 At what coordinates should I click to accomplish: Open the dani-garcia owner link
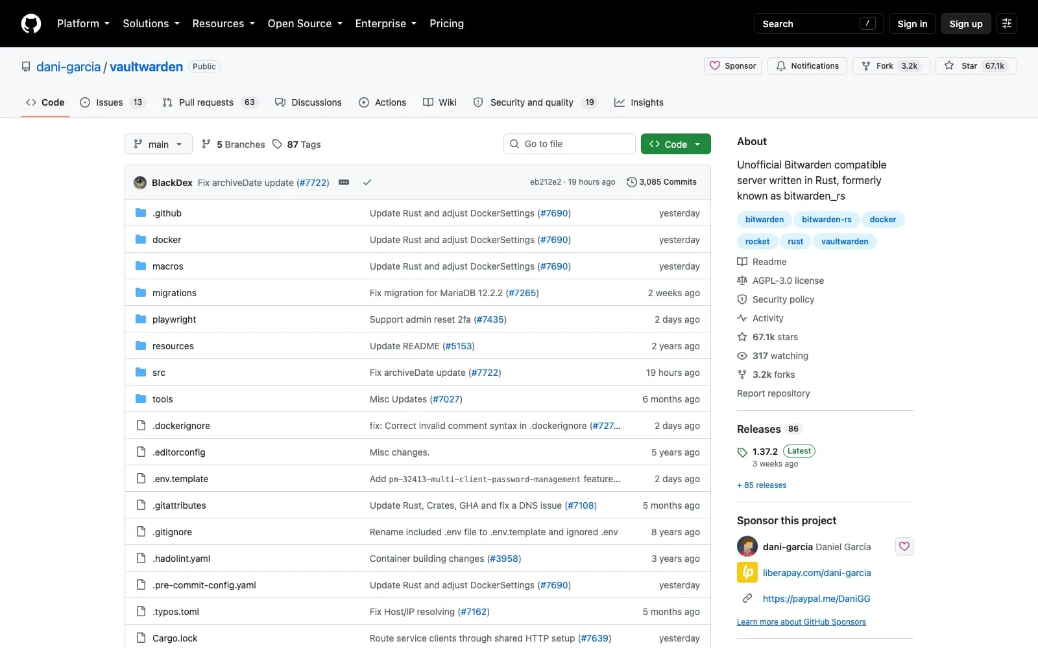click(68, 67)
